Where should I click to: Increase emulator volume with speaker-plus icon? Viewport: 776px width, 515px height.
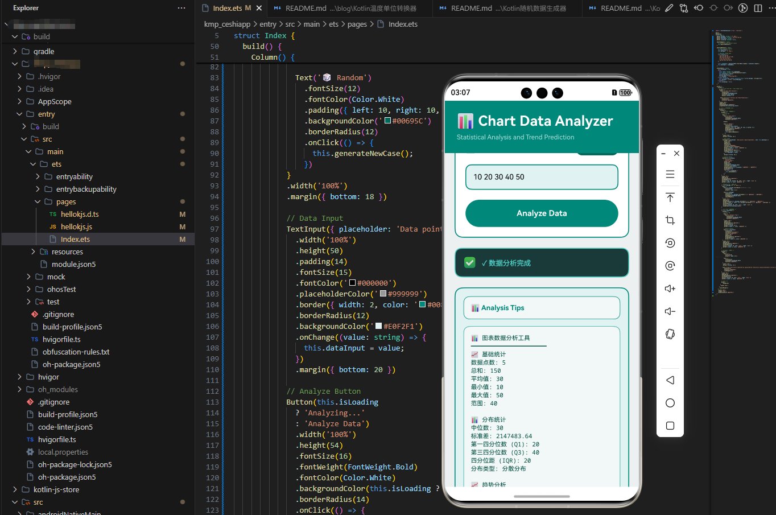click(670, 289)
